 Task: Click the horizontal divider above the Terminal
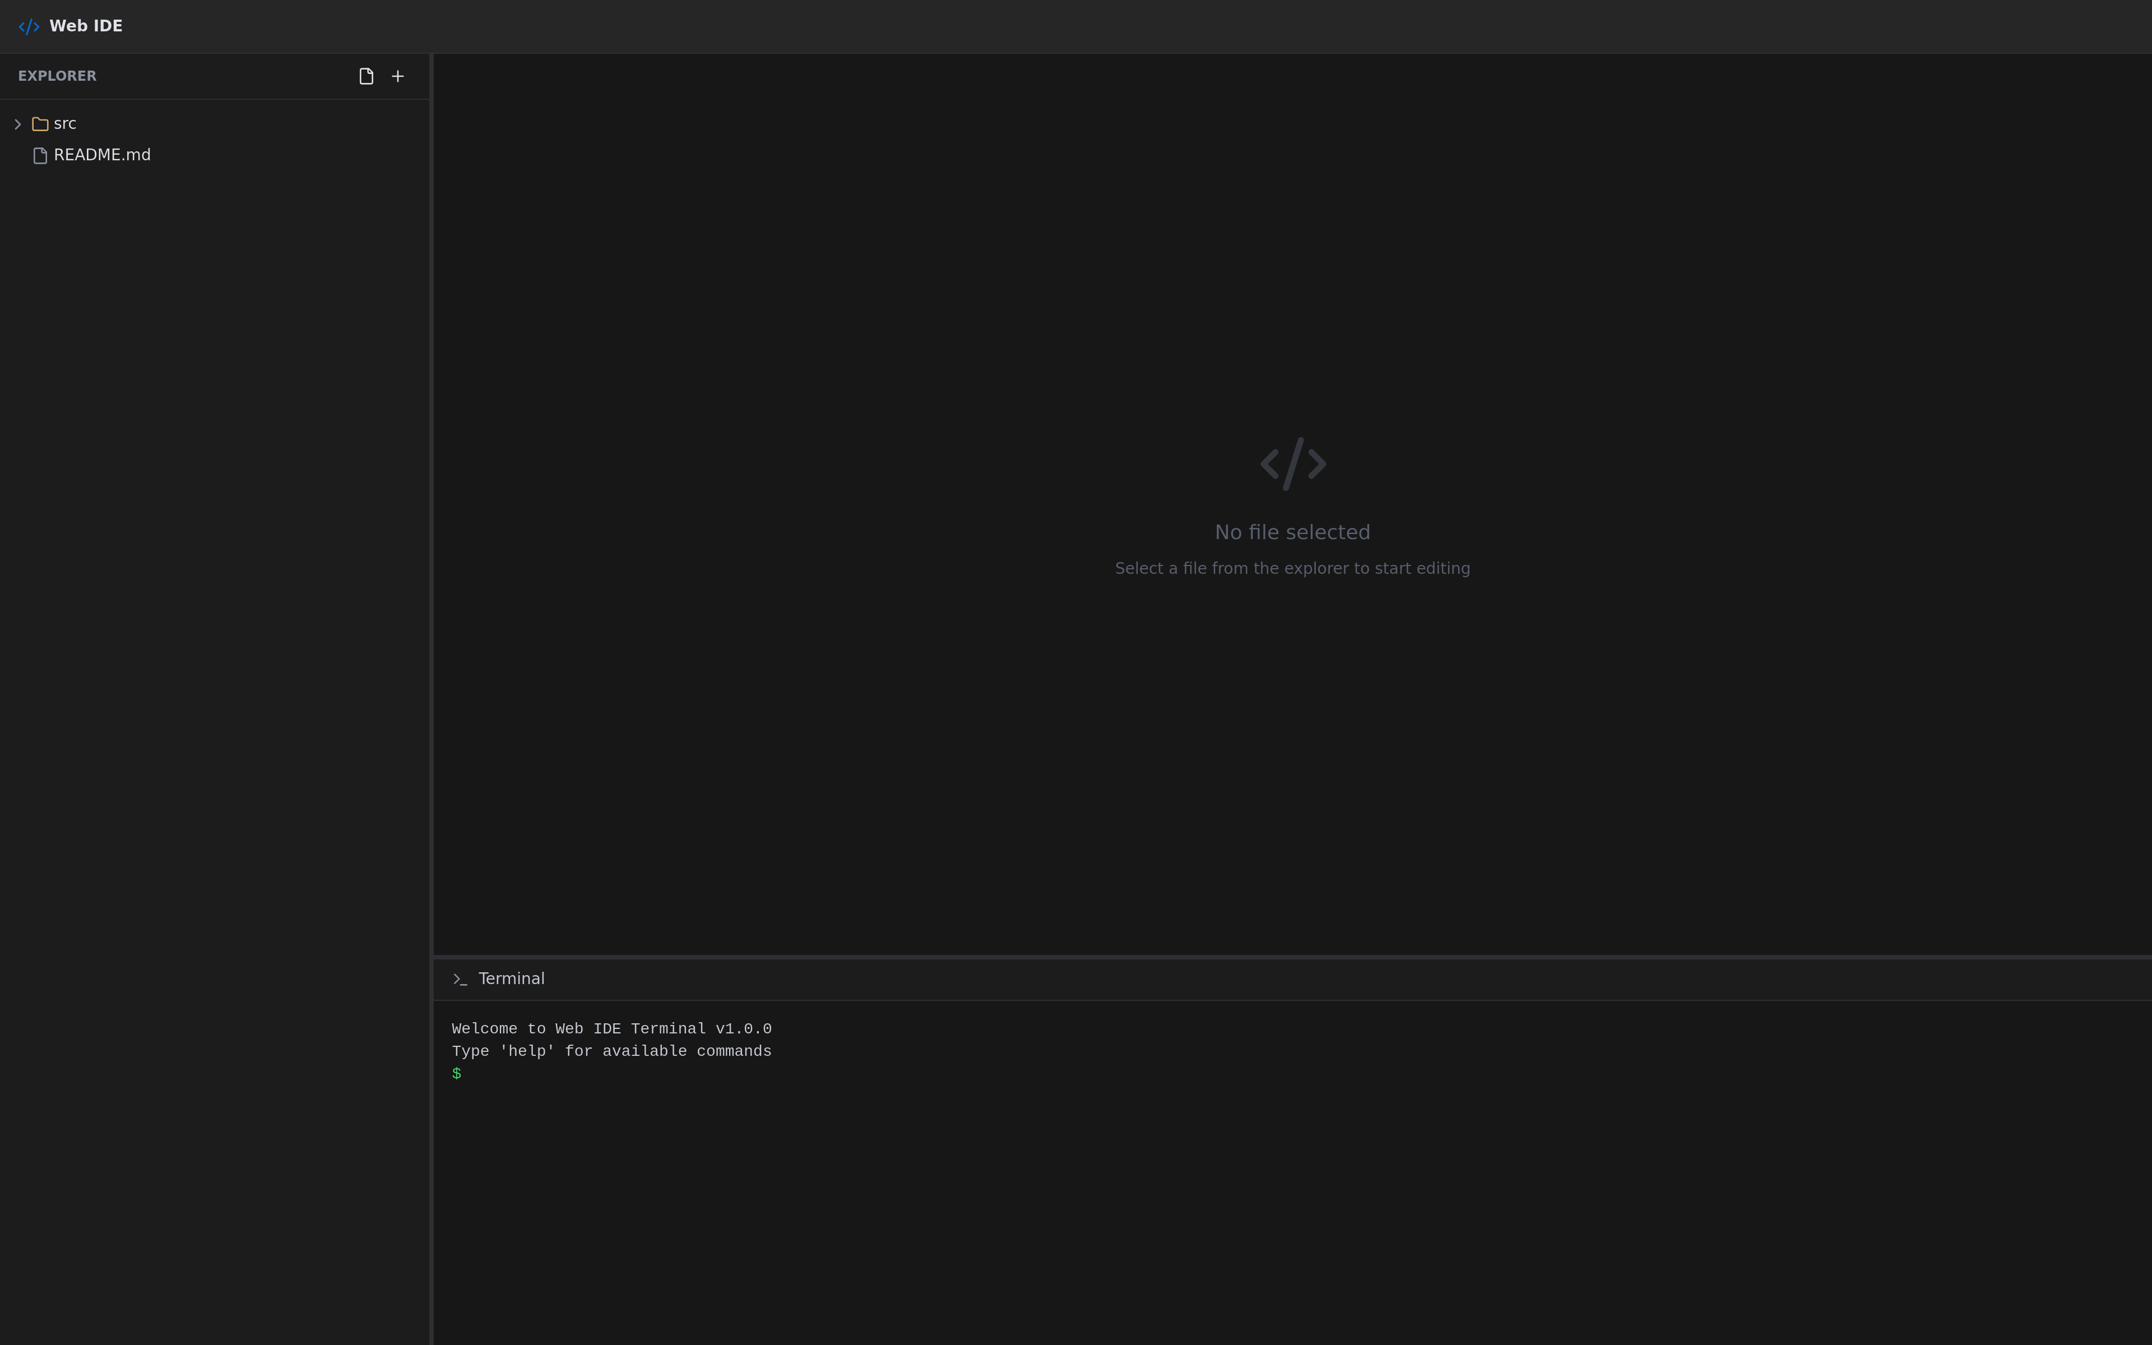(x=1291, y=956)
